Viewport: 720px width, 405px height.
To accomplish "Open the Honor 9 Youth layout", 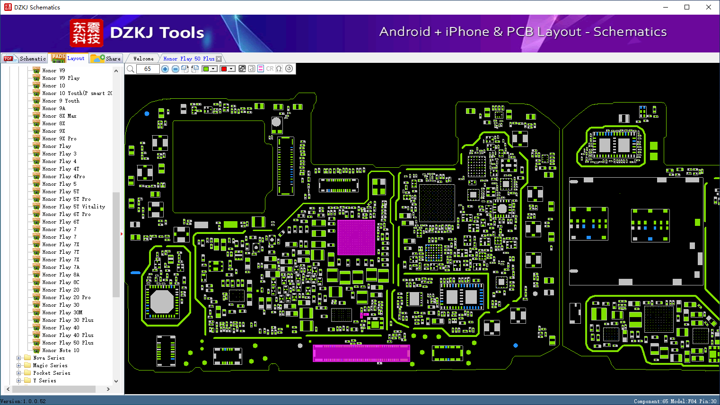I will point(61,101).
